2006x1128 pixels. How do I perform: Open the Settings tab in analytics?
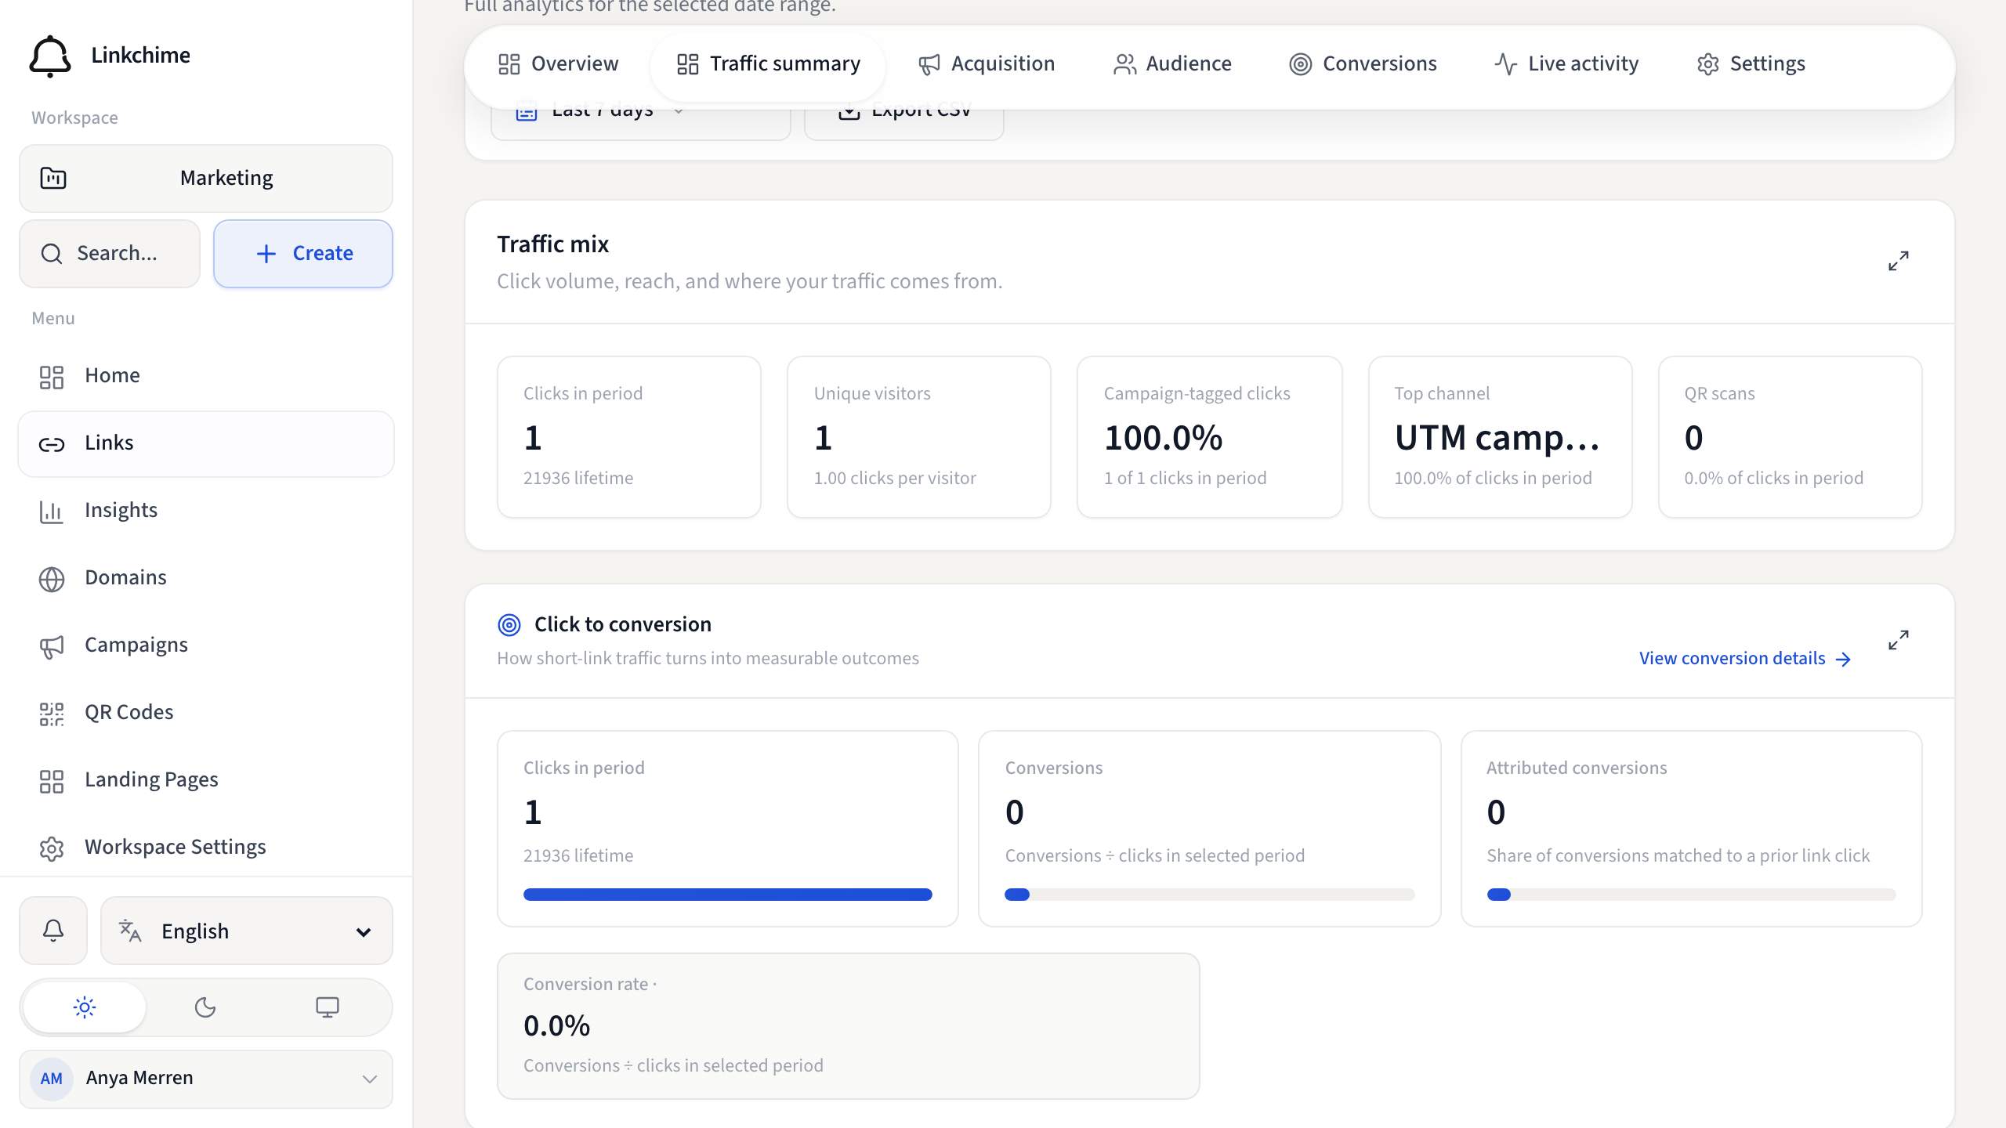point(1751,63)
